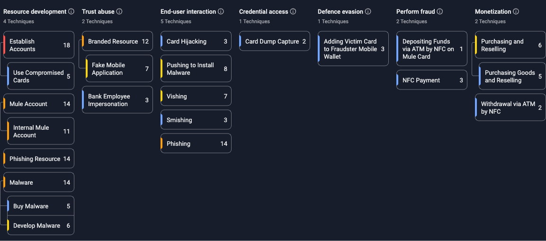Open Withdrawal via ATM by NFC card

click(x=510, y=107)
